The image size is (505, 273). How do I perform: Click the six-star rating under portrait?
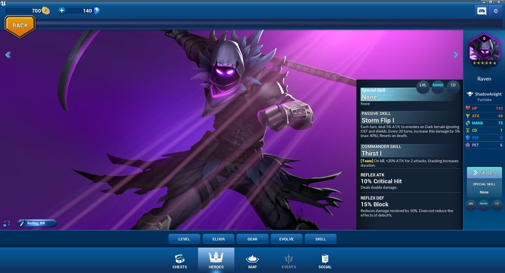[x=484, y=63]
